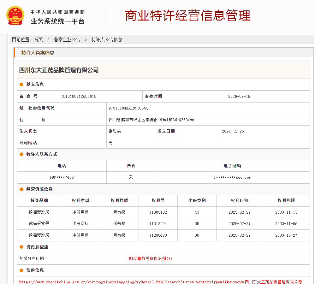315x284 pixels.
Task: Click the 商业特许经营信息管理 title
Action: point(187,15)
